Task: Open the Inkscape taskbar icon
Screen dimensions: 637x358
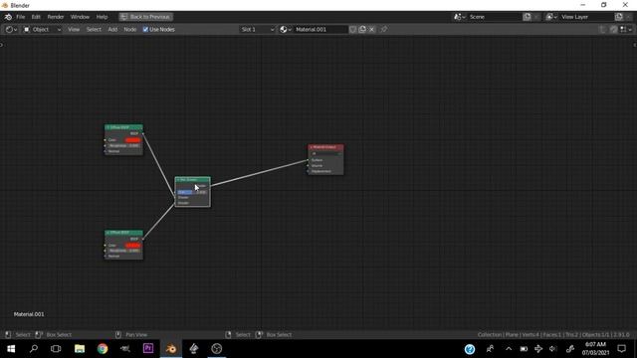Action: click(194, 349)
